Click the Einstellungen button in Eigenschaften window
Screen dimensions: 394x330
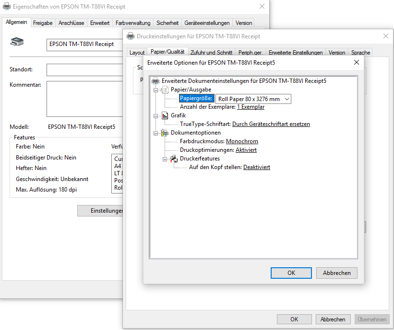point(100,211)
